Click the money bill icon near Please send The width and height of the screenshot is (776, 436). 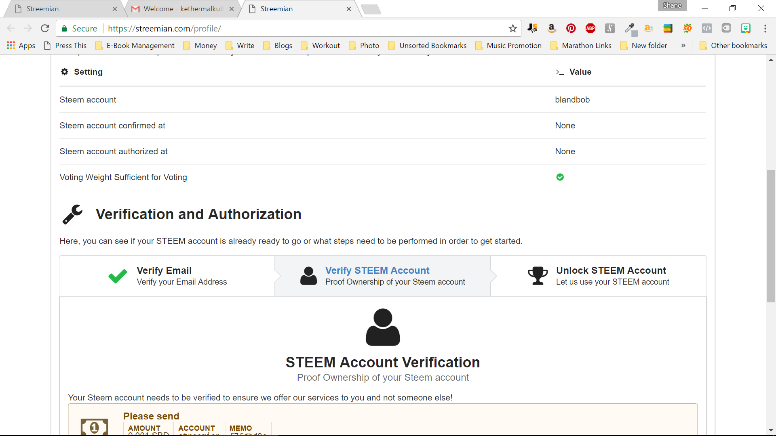point(94,427)
